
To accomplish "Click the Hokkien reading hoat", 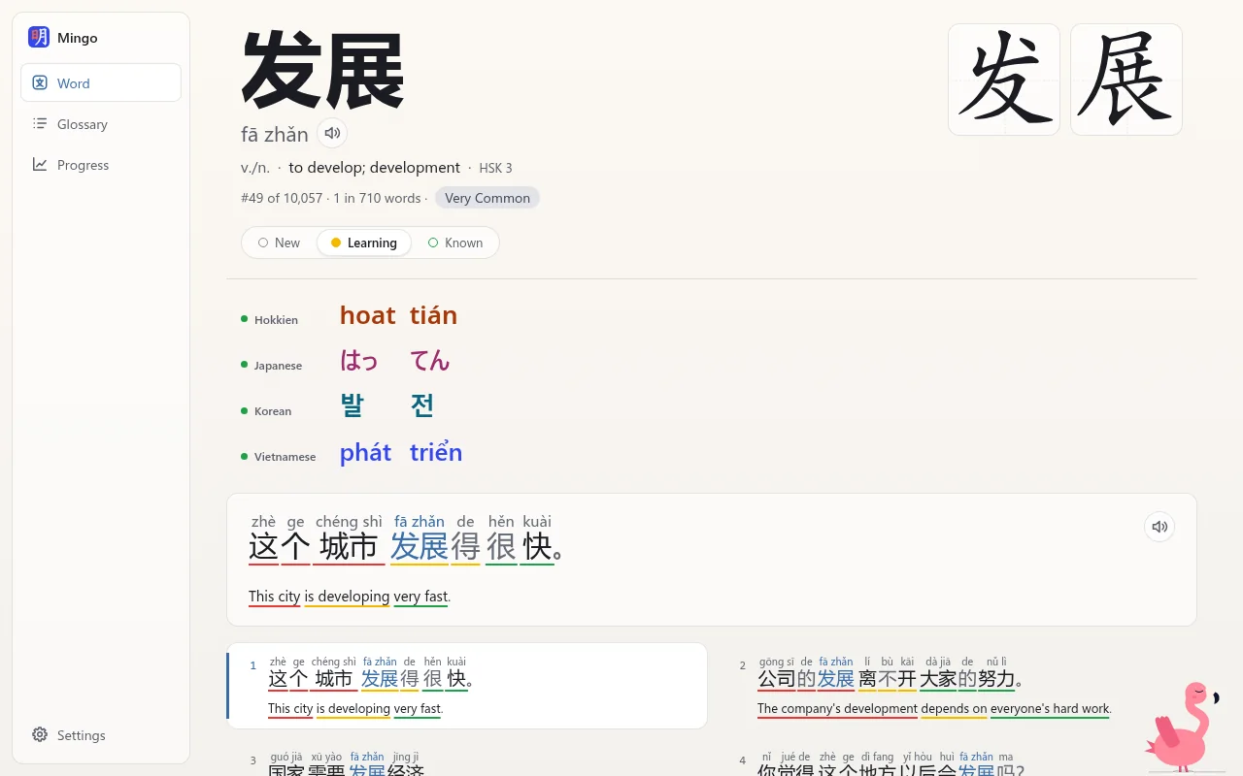I will pyautogui.click(x=367, y=315).
